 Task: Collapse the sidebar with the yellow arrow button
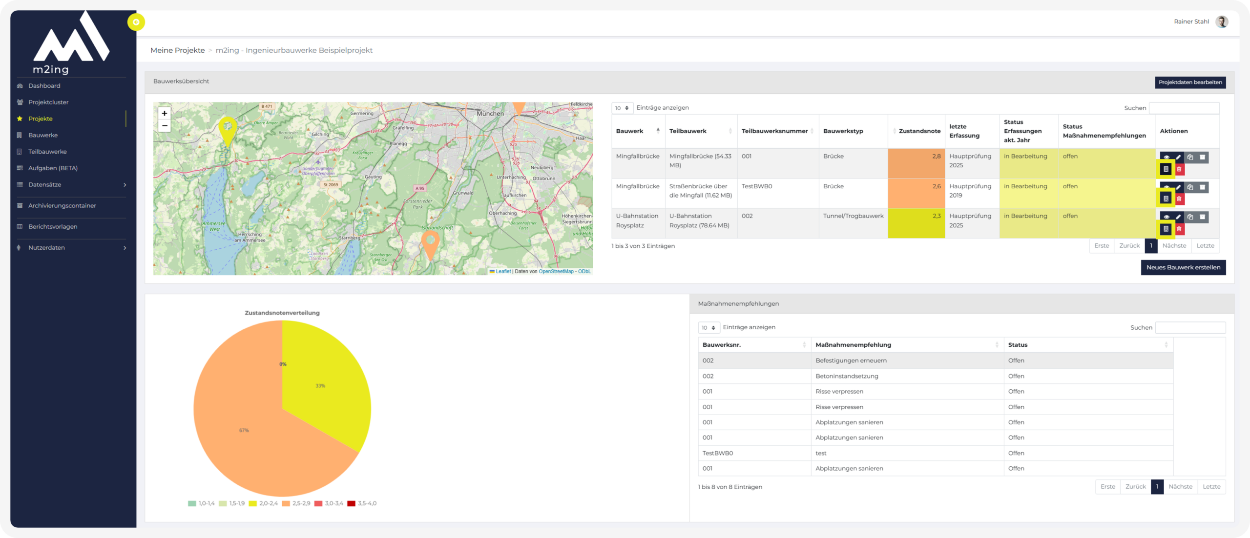(x=136, y=22)
